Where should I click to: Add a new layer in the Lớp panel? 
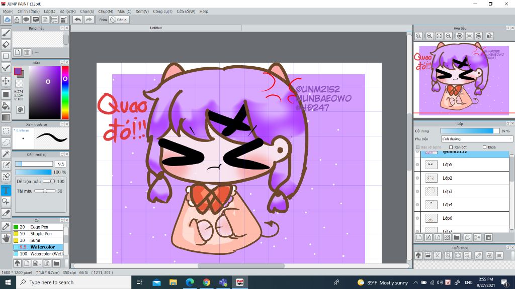(419, 237)
